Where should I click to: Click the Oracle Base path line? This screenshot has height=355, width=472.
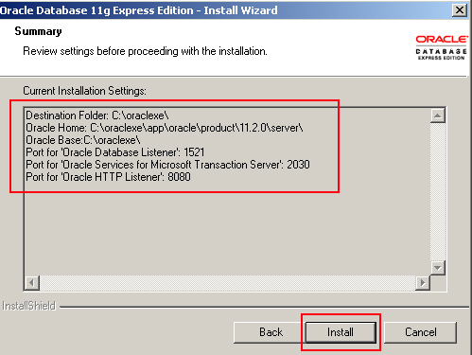(x=83, y=140)
